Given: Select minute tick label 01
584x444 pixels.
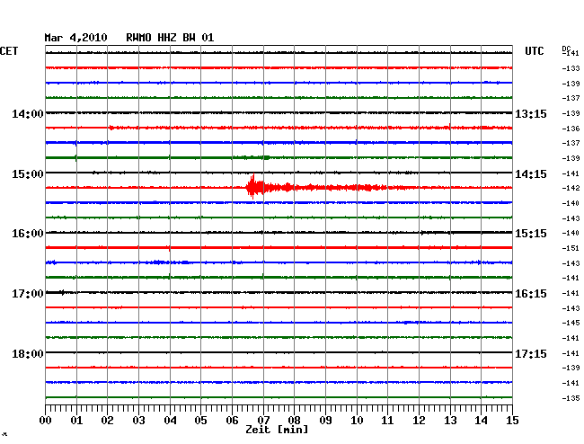Looking at the screenshot, I should [76, 421].
